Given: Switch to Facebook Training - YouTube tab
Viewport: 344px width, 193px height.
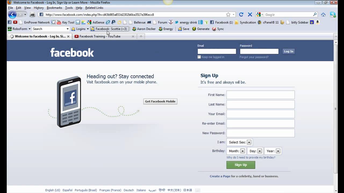Looking at the screenshot, I should [x=104, y=36].
